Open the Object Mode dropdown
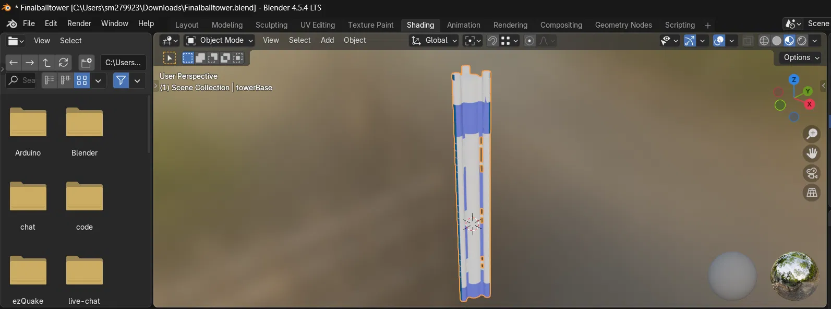This screenshot has height=309, width=831. [x=219, y=41]
